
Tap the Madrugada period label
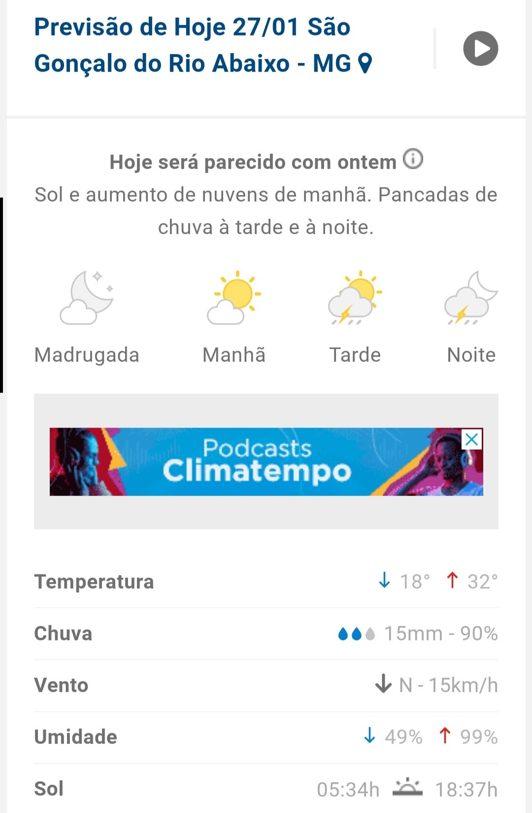click(87, 355)
